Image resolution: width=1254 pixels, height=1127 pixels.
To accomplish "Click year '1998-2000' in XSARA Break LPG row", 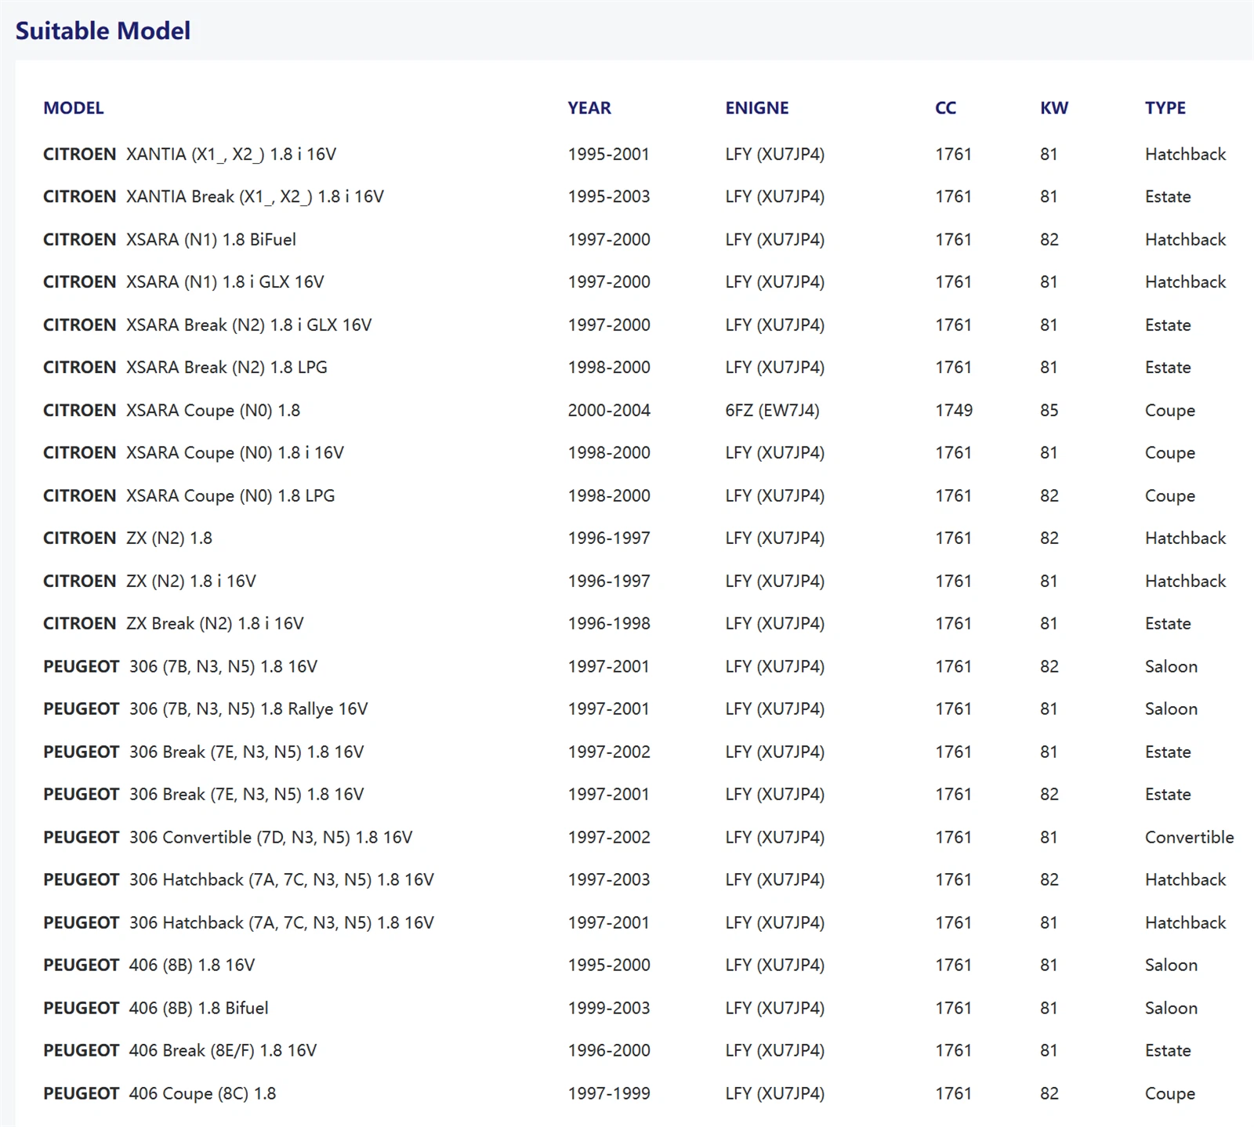I will (x=609, y=368).
